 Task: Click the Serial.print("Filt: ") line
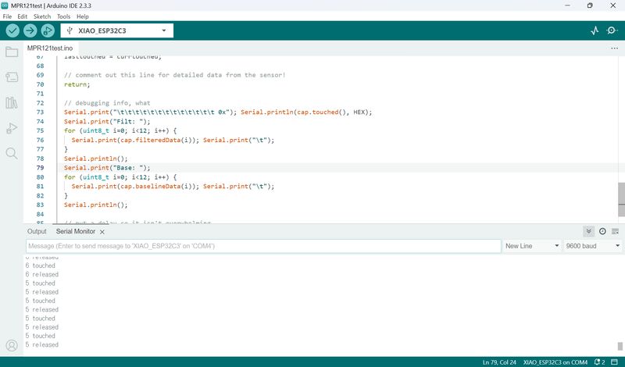[x=107, y=122]
